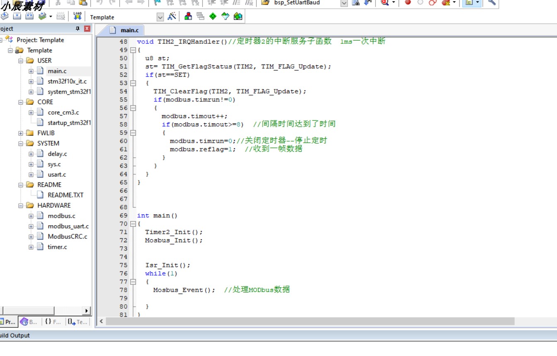This screenshot has width=557, height=356.
Task: Open the Batch build dropdown arrow
Action: click(51, 17)
